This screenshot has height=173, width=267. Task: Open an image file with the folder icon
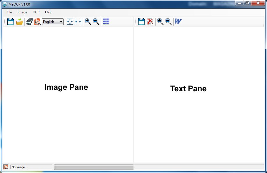pos(19,22)
